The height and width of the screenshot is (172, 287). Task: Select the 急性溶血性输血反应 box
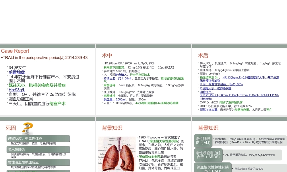click(x=38, y=162)
